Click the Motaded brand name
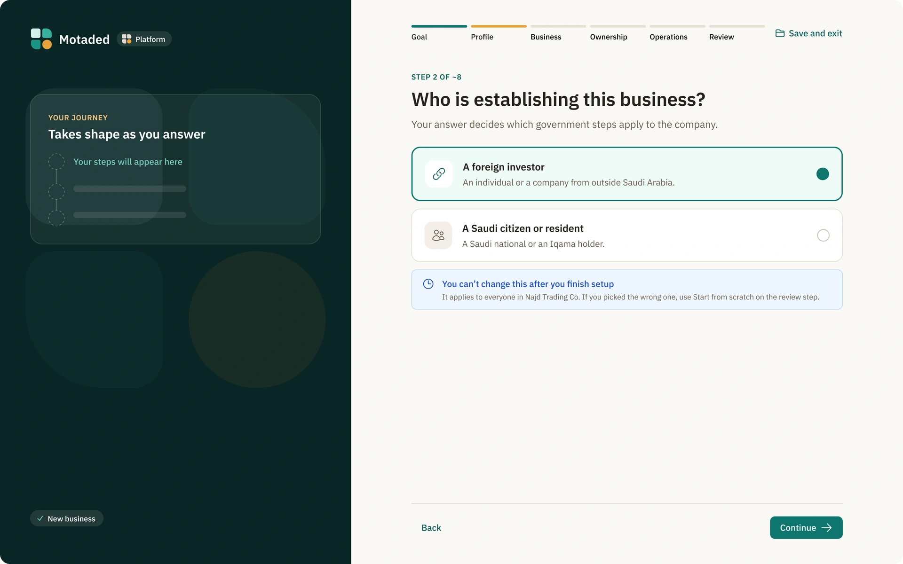Image resolution: width=903 pixels, height=564 pixels. click(84, 39)
